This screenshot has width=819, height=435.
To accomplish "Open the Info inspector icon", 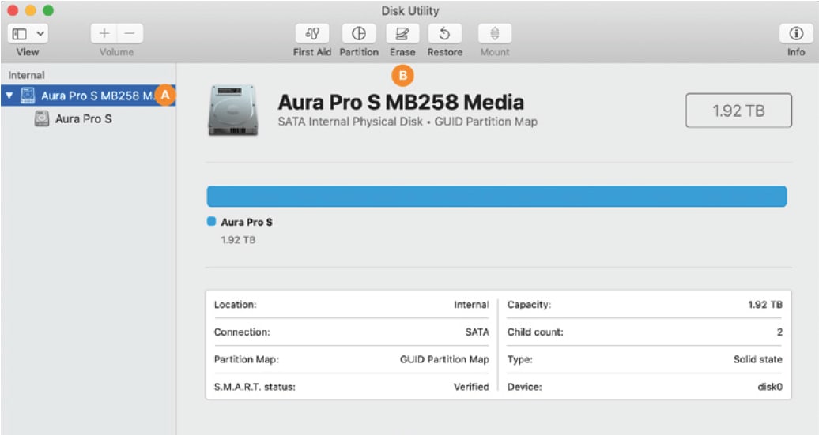I will pos(796,34).
